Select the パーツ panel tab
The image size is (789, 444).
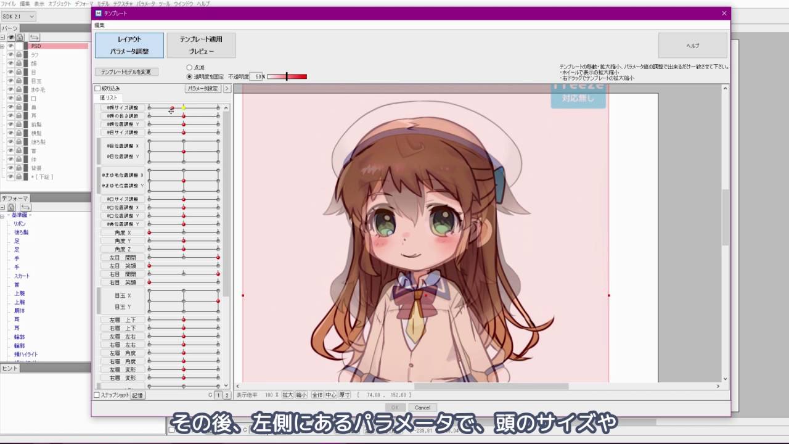tap(9, 28)
